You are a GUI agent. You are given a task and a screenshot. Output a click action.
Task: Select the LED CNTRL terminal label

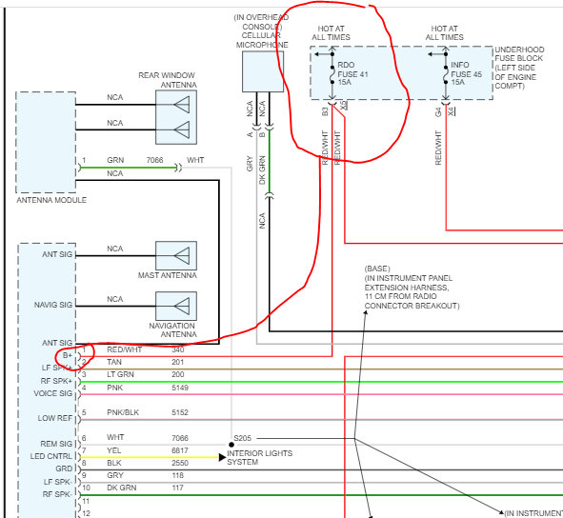(x=51, y=456)
